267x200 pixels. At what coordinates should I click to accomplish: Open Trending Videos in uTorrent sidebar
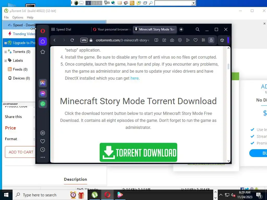(22, 34)
